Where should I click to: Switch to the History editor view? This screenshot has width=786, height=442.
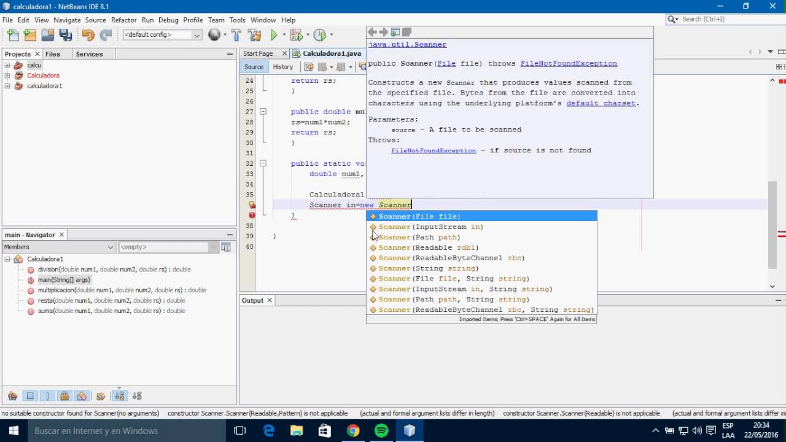pyautogui.click(x=283, y=67)
